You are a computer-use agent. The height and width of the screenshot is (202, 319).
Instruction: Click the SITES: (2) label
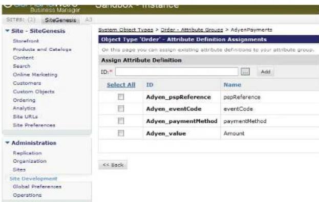(21, 20)
